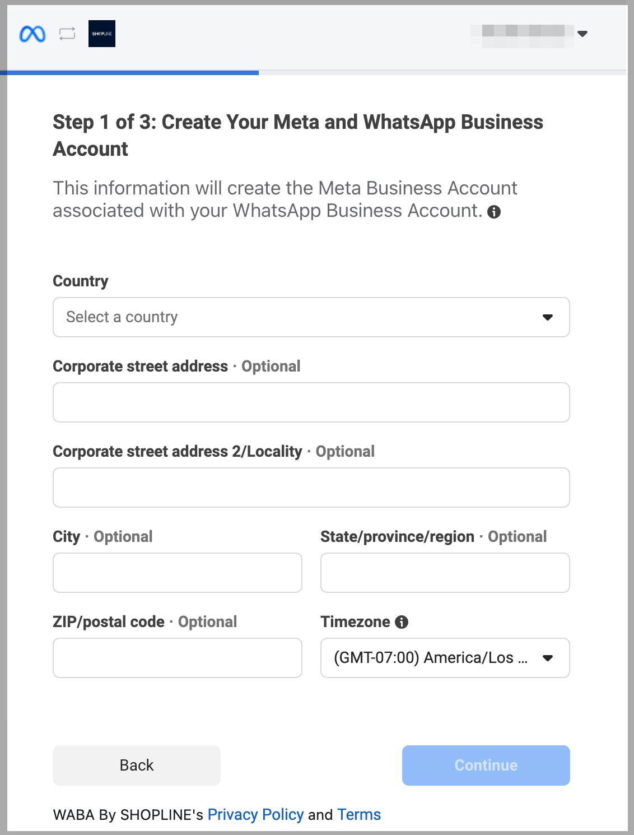Image resolution: width=634 pixels, height=835 pixels.
Task: Open the Privacy Policy link
Action: [x=255, y=815]
